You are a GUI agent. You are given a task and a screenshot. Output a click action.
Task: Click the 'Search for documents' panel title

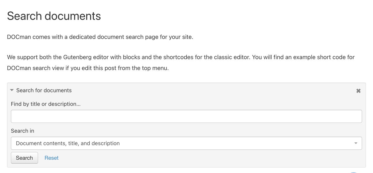(44, 90)
